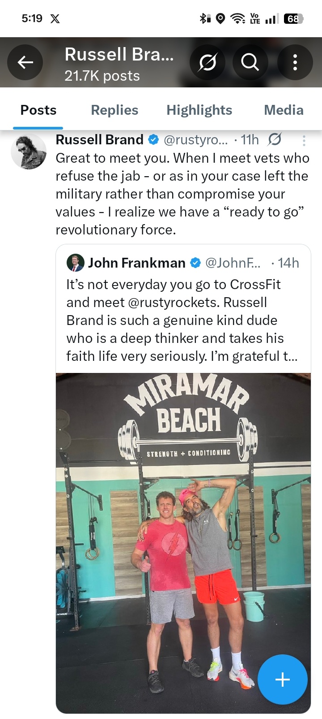Tap the blue compose post button
The height and width of the screenshot is (719, 322).
(x=282, y=679)
